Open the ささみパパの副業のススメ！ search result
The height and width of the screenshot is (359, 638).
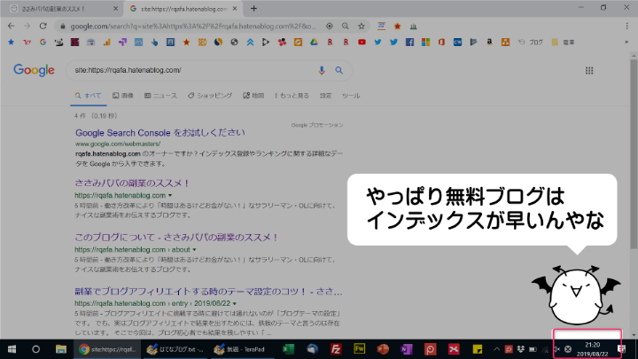pos(132,183)
